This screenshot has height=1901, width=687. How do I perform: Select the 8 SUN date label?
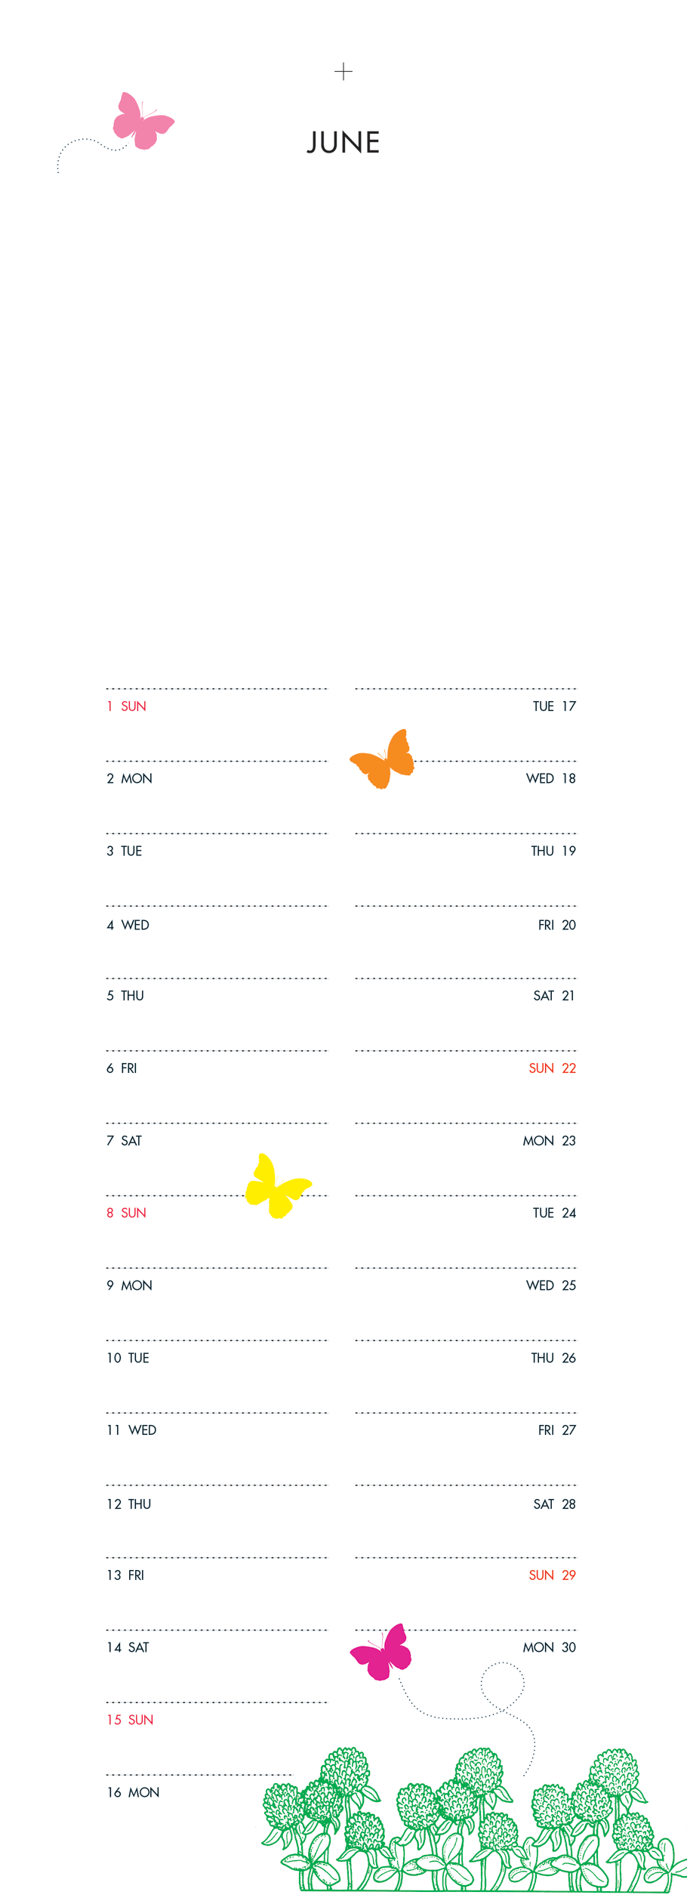click(126, 1213)
